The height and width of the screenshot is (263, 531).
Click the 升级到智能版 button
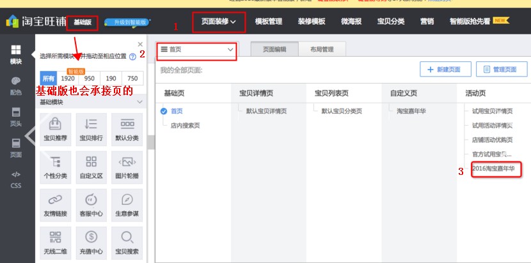tap(127, 22)
